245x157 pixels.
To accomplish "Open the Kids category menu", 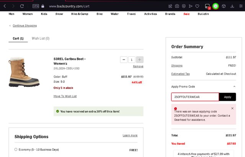I will tap(44, 14).
